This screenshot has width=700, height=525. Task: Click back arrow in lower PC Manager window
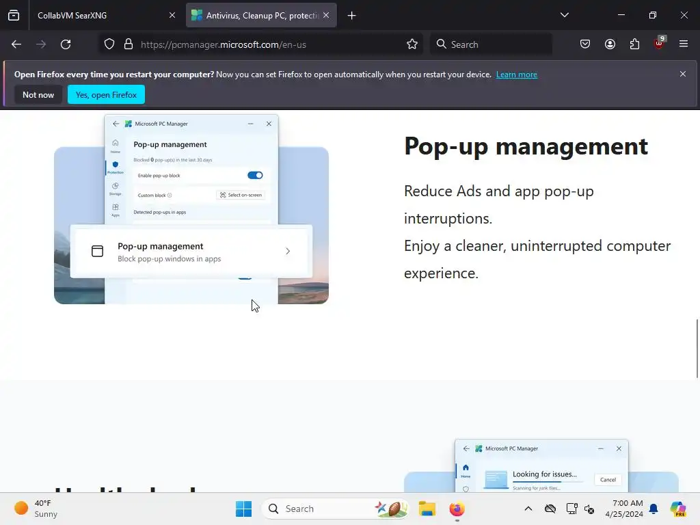[x=466, y=448]
